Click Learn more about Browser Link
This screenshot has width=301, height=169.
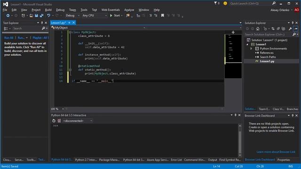click(276, 152)
